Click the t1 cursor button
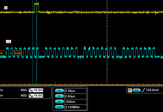The width and height of the screenshot is (163, 112). coord(59,91)
